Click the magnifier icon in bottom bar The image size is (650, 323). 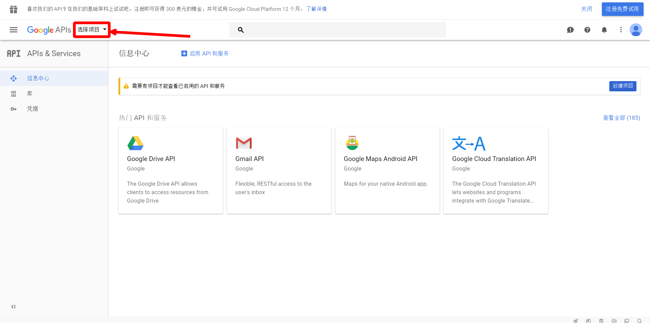click(639, 321)
